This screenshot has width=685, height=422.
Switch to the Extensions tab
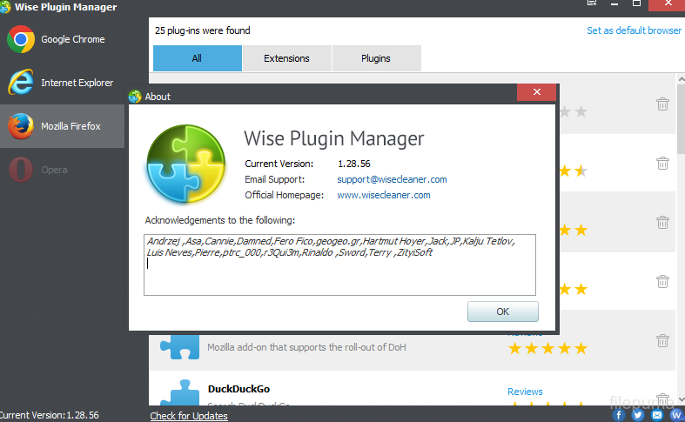click(x=286, y=58)
